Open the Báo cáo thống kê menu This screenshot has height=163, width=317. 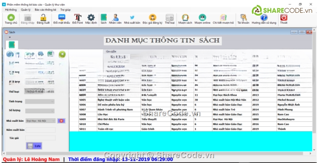[45, 10]
